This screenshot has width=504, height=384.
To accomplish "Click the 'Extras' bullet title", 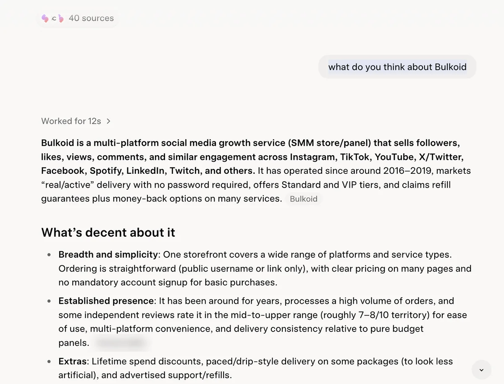I will pos(73,361).
